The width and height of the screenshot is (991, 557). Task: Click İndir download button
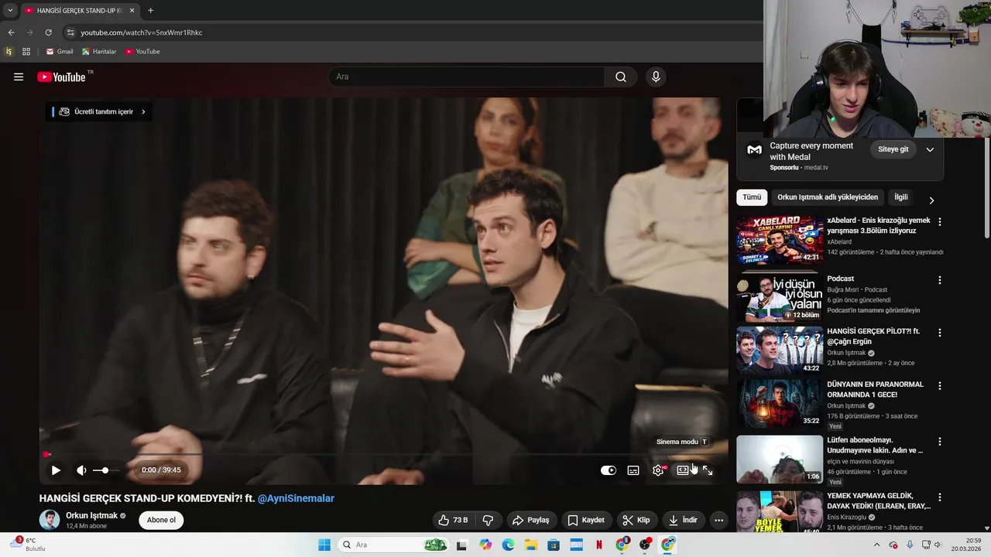pyautogui.click(x=683, y=520)
